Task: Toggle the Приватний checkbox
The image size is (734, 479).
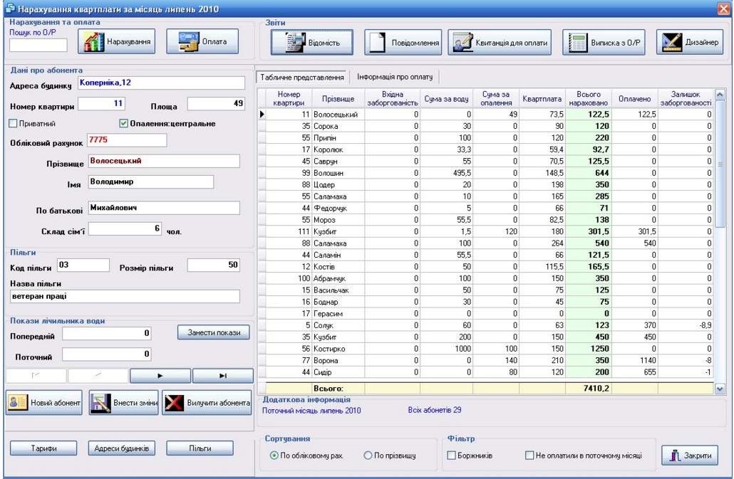Action: 13,124
